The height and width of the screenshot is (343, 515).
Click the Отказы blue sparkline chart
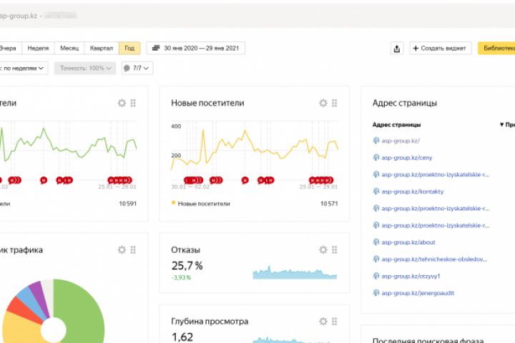[x=295, y=273]
